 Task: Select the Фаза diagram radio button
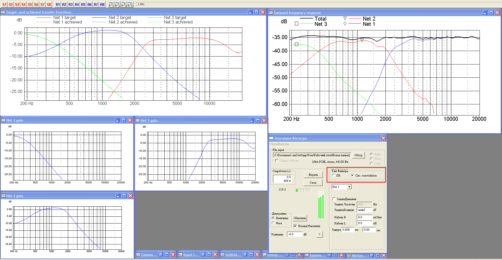(x=273, y=223)
